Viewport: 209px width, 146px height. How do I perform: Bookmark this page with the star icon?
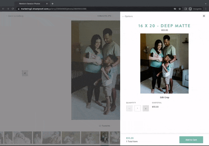point(180,9)
